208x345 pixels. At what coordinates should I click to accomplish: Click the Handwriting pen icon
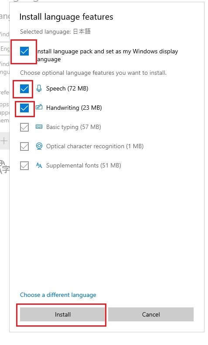click(39, 107)
